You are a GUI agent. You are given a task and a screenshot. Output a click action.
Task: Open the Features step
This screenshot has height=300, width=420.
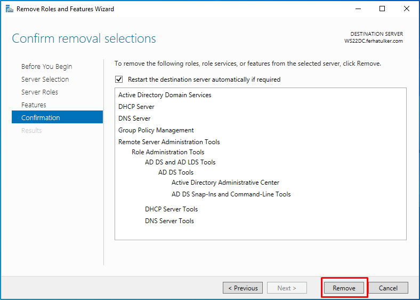(x=34, y=105)
